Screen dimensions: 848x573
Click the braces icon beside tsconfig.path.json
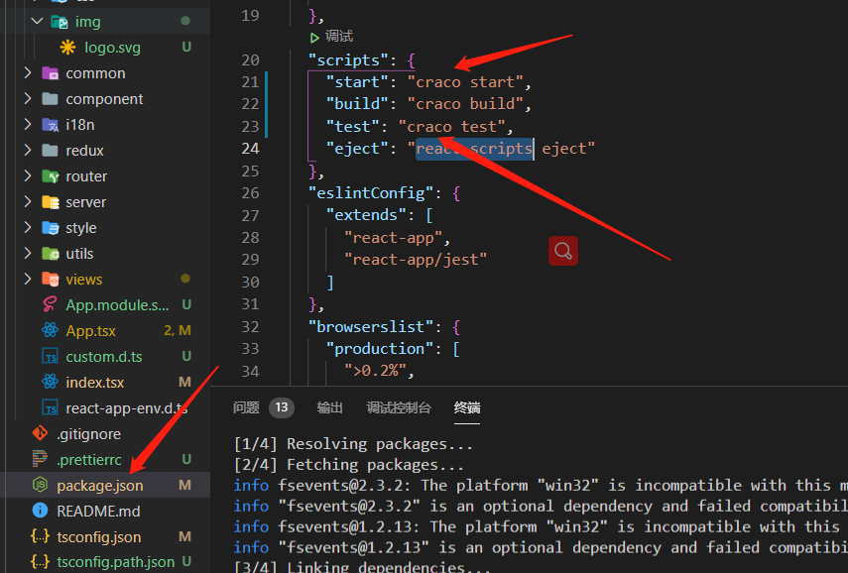tap(40, 562)
